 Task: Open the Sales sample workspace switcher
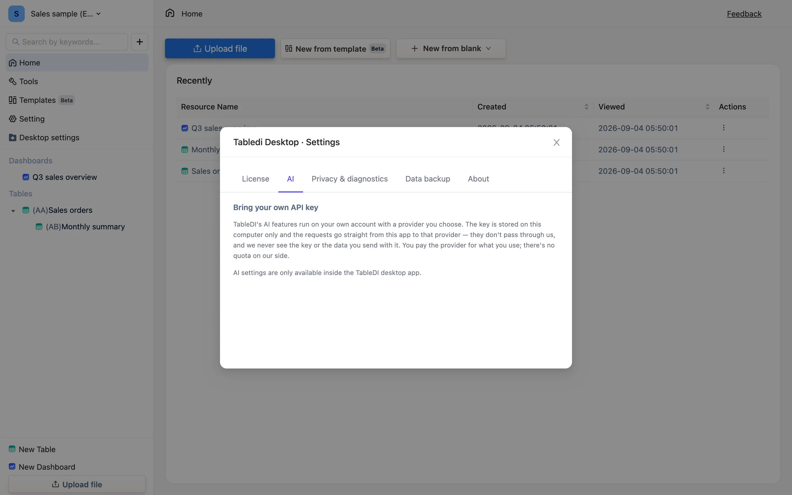[x=65, y=14]
